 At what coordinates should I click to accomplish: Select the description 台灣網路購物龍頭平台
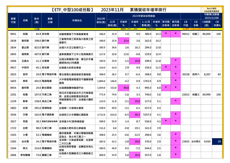pos(71,88)
